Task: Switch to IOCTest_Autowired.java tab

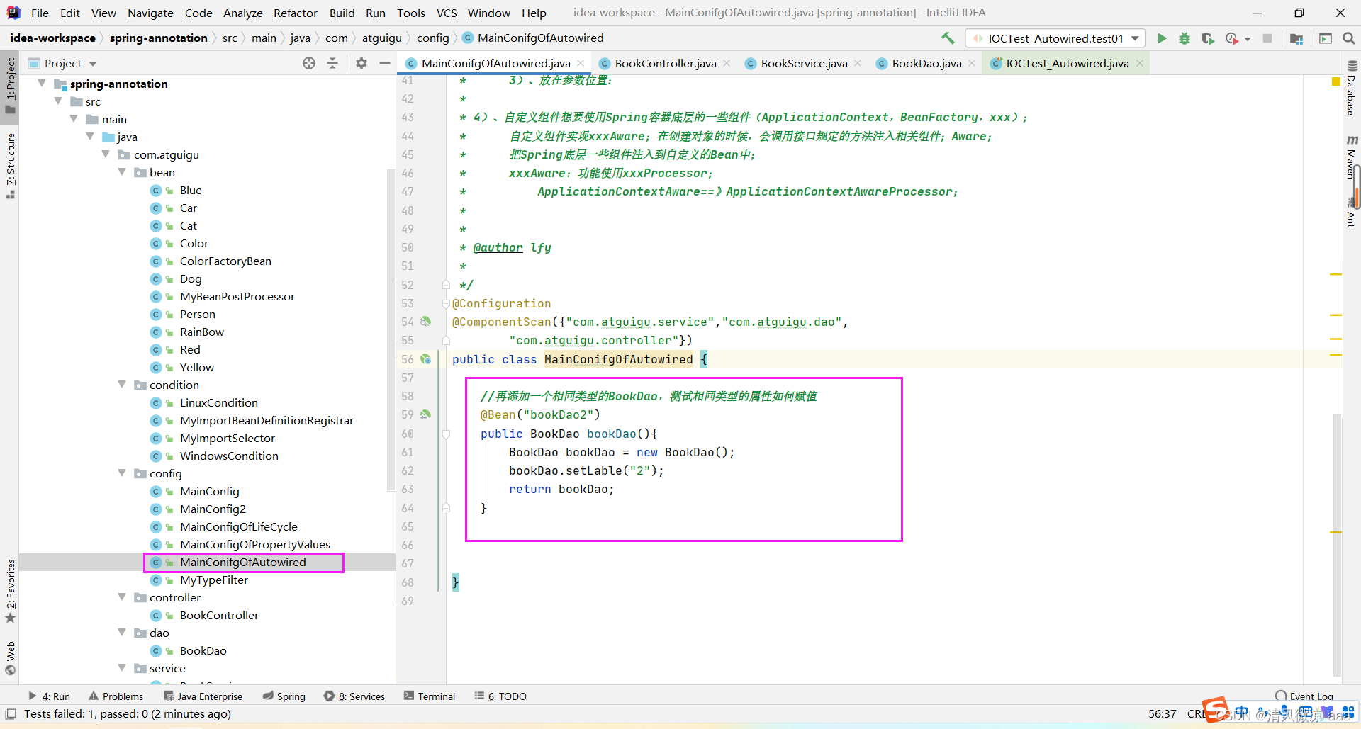Action: [1068, 63]
